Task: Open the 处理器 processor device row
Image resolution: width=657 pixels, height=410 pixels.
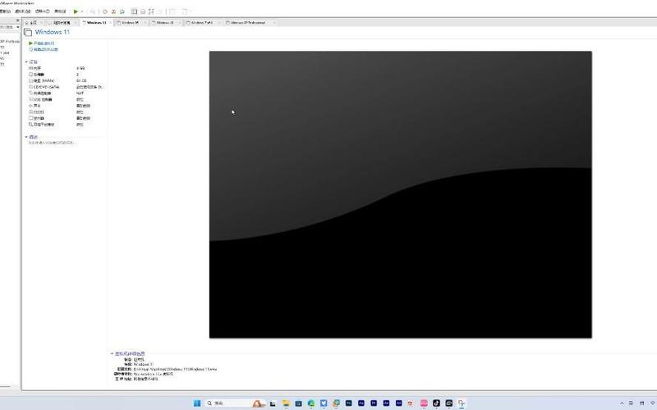Action: tap(65, 75)
